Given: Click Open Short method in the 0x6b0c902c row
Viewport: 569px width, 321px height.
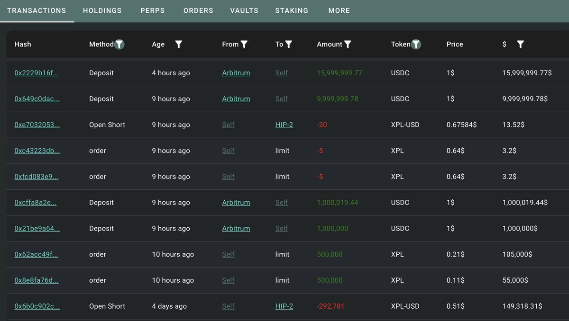Looking at the screenshot, I should tap(107, 306).
